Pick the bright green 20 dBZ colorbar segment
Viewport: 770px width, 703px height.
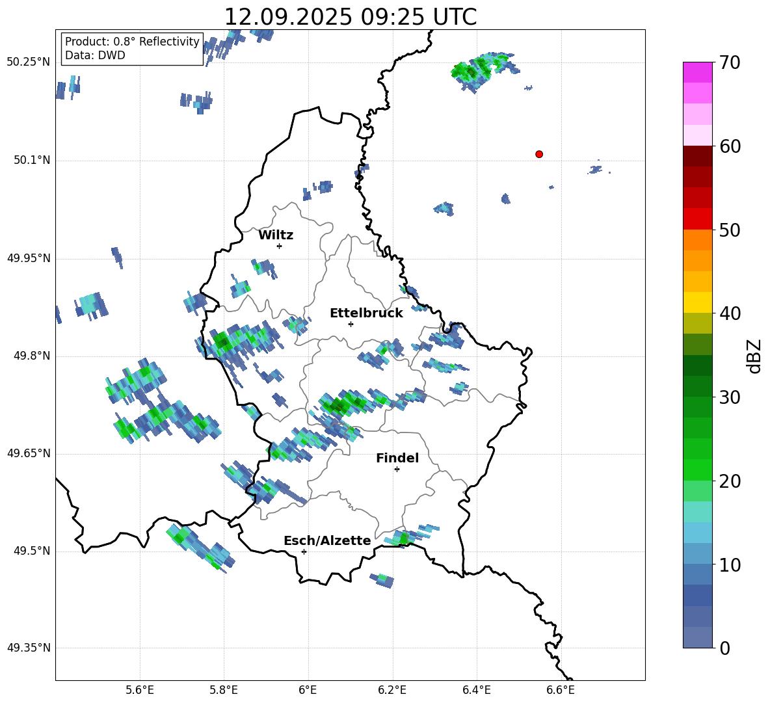pyautogui.click(x=698, y=470)
